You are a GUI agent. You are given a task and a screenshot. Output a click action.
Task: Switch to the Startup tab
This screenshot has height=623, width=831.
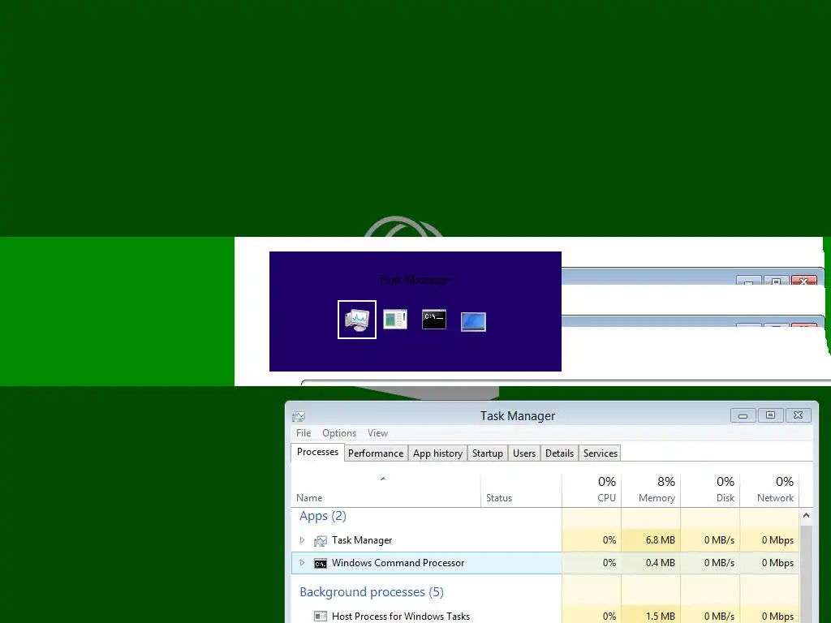pos(488,453)
